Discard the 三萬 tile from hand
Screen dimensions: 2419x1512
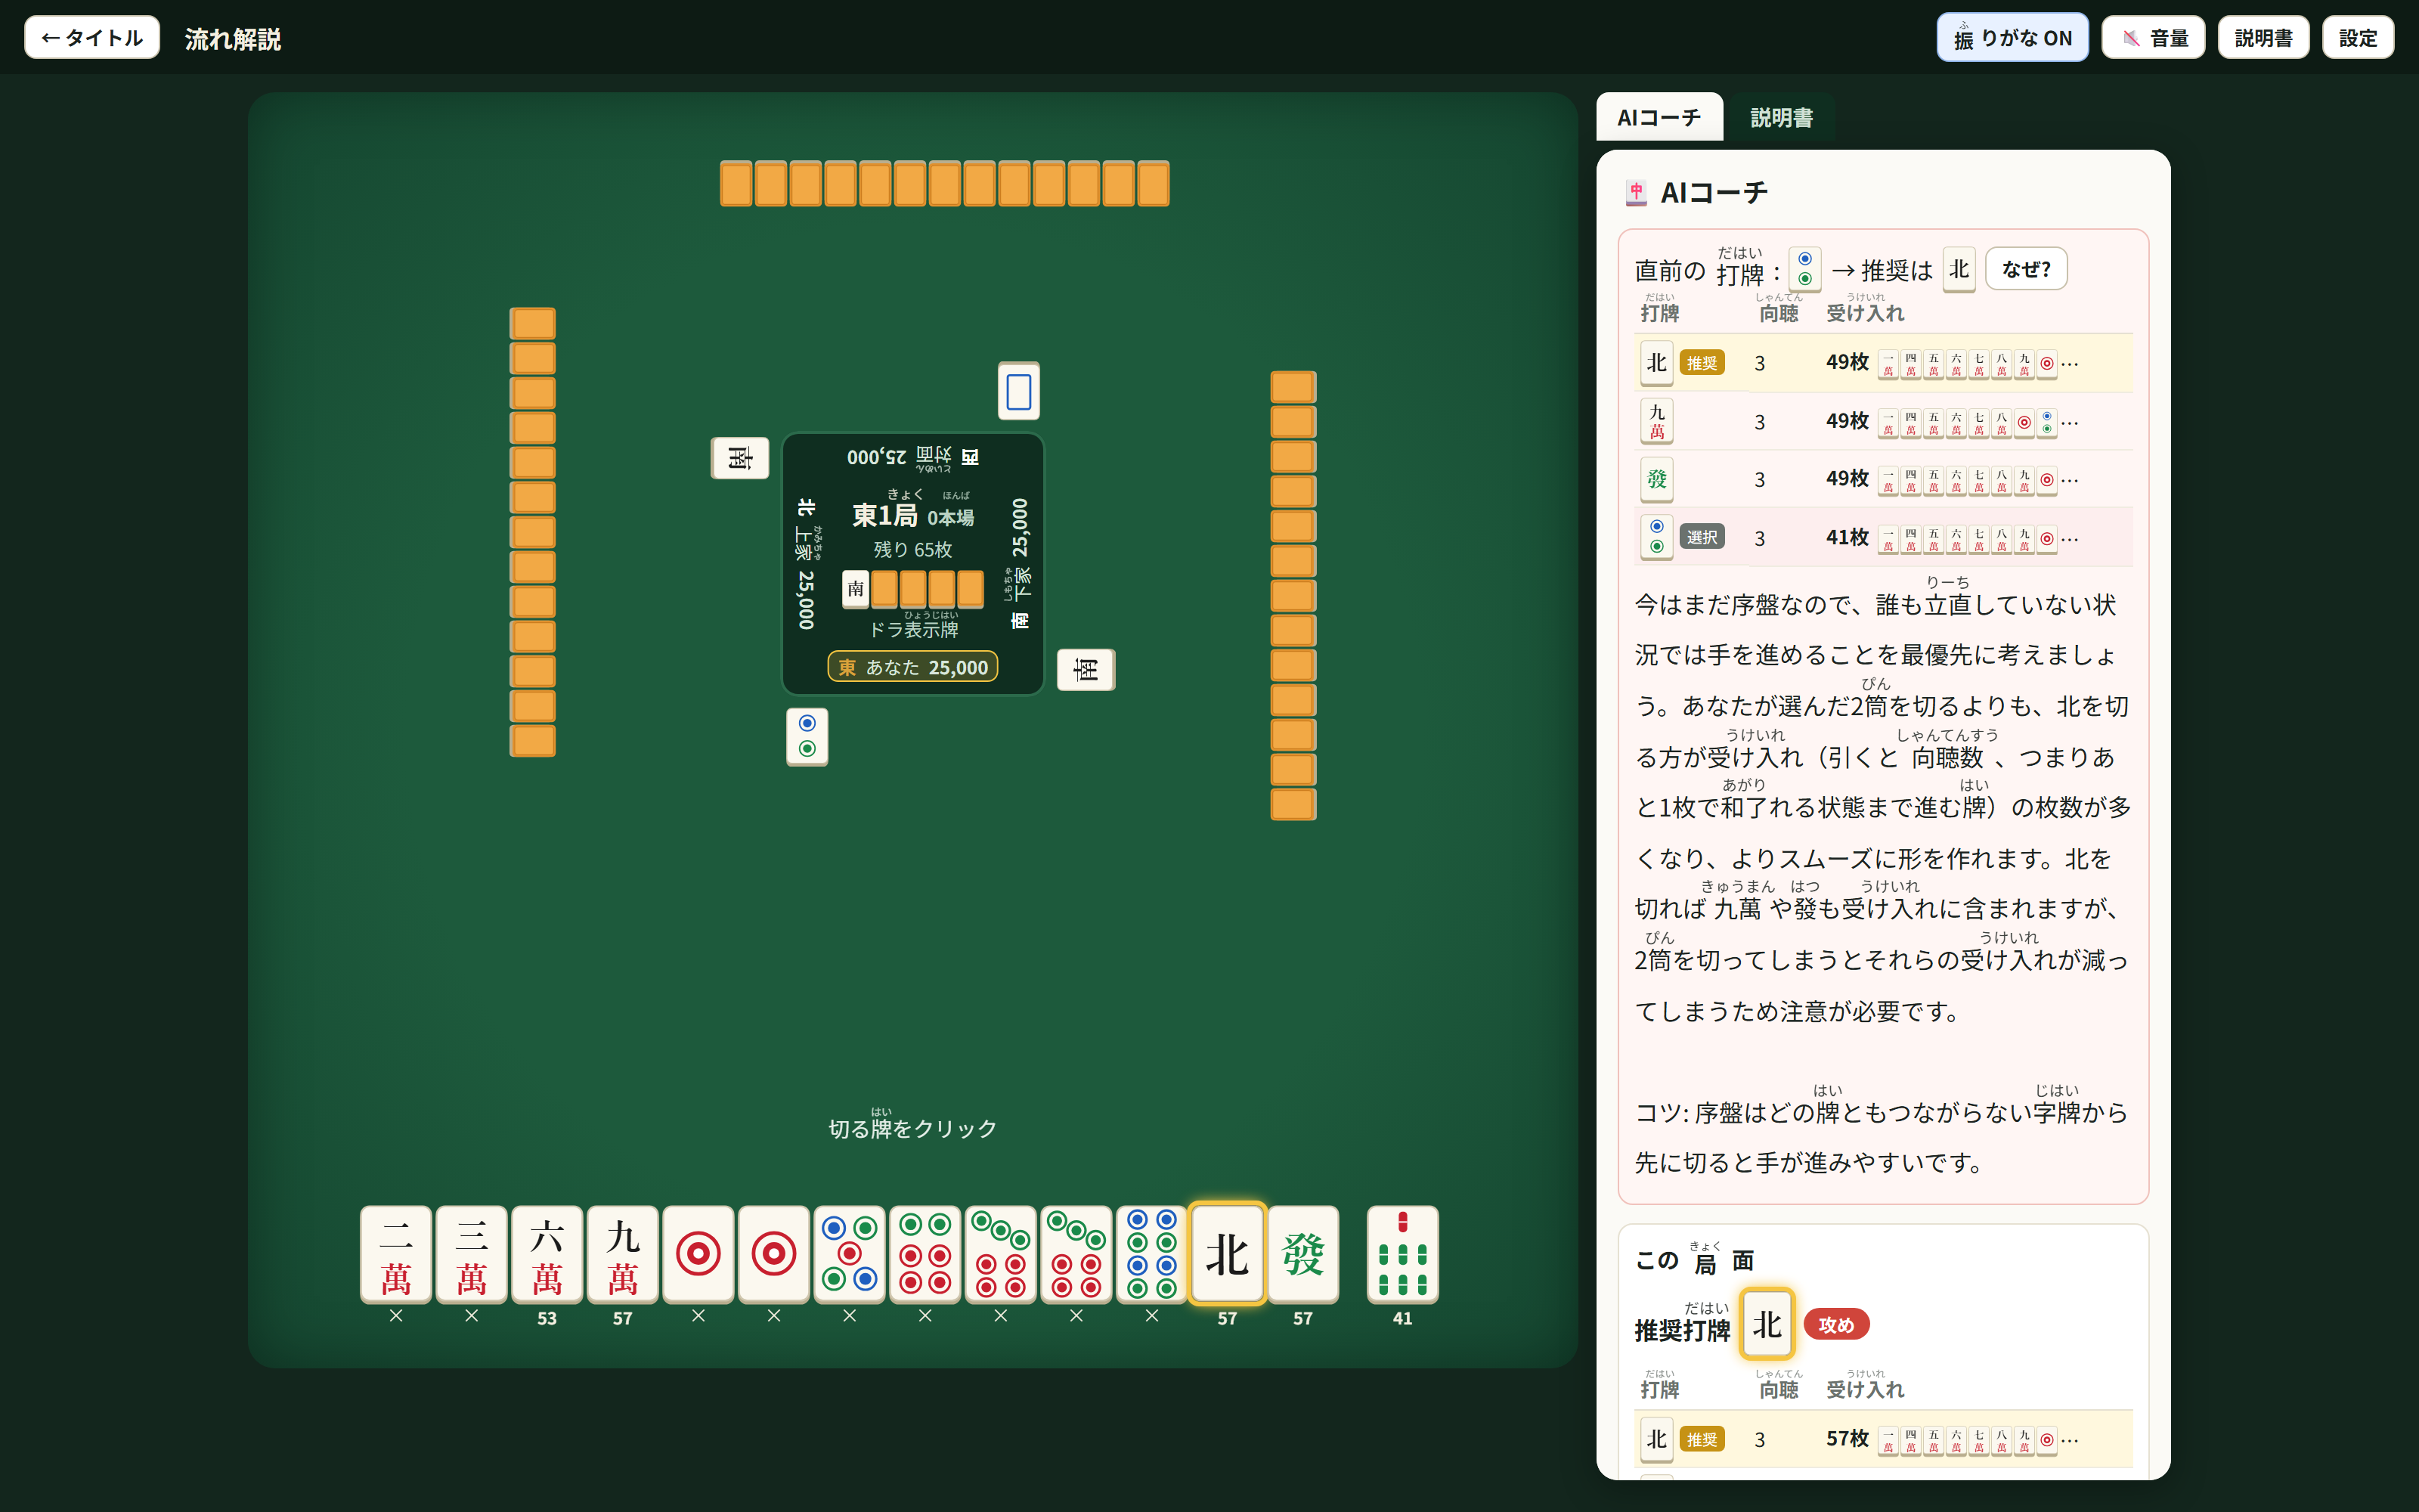pyautogui.click(x=472, y=1254)
